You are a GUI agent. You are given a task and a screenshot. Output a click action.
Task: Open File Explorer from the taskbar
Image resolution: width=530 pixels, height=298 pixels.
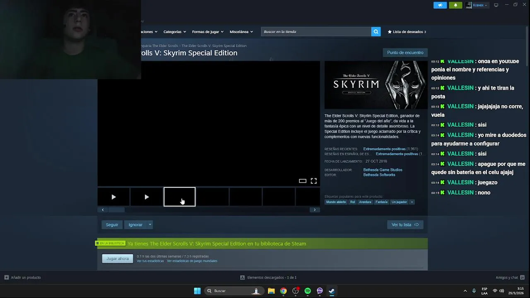[271, 291]
